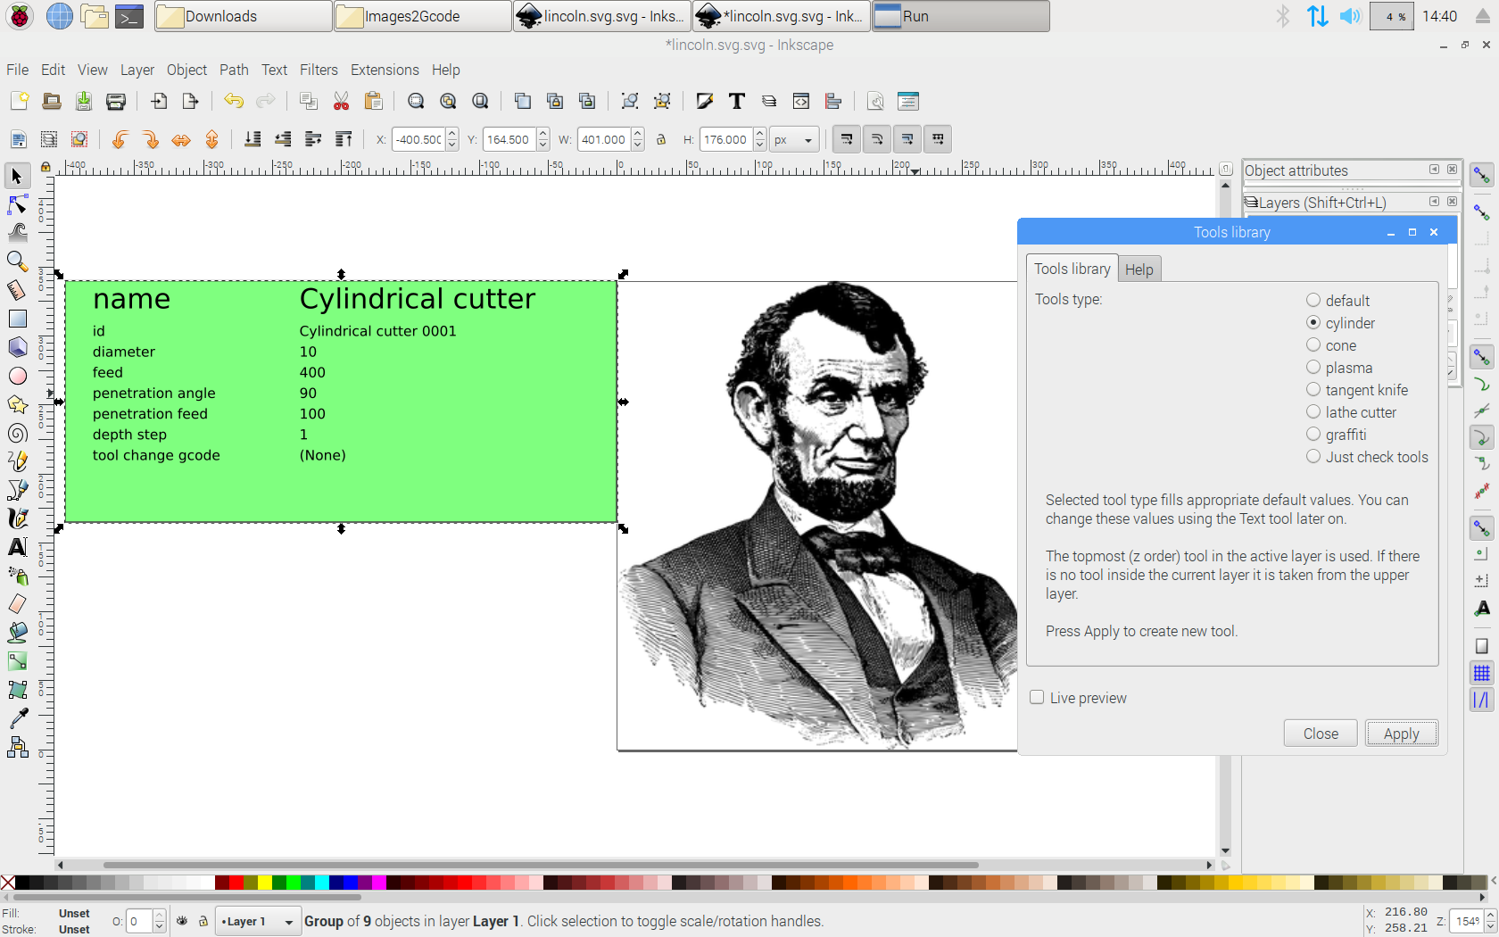Switch to the Help tab in Tools library
The height and width of the screenshot is (937, 1499).
pos(1139,269)
